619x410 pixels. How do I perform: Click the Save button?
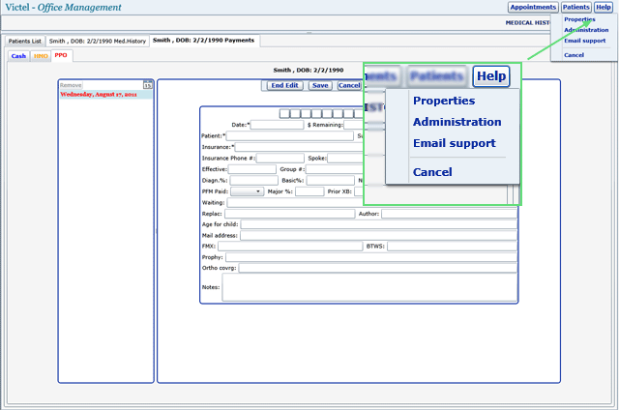320,85
